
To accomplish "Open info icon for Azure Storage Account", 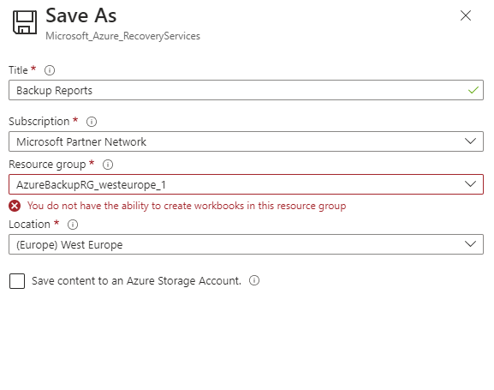I will (x=254, y=280).
